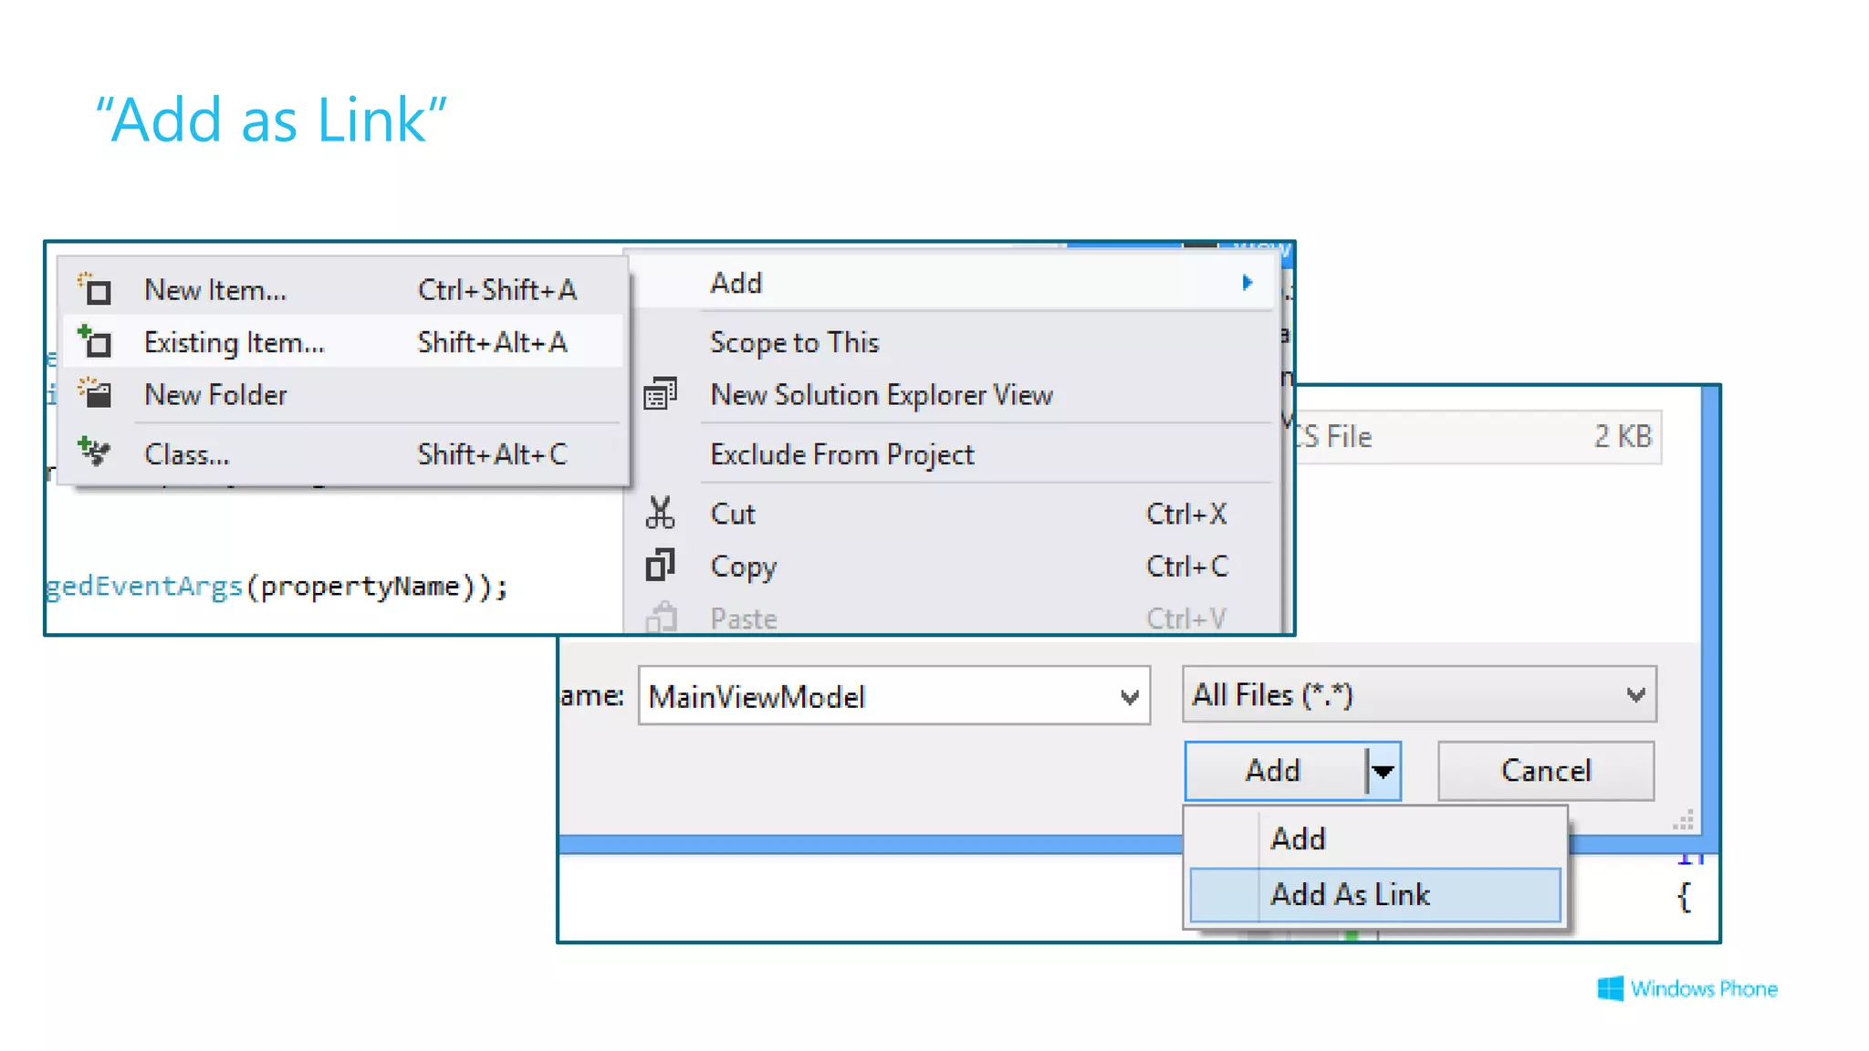Select Exclude From Project menu entry
1869x1051 pixels.
point(841,454)
